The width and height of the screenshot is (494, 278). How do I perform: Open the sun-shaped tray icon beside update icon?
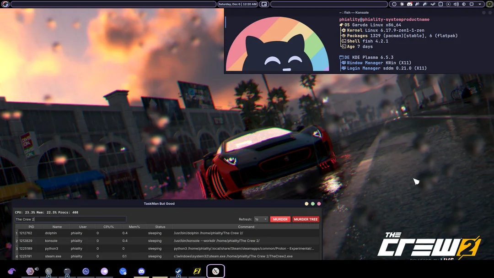[x=402, y=4]
